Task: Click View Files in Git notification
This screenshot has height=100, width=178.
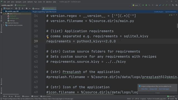Action: [x=144, y=89]
